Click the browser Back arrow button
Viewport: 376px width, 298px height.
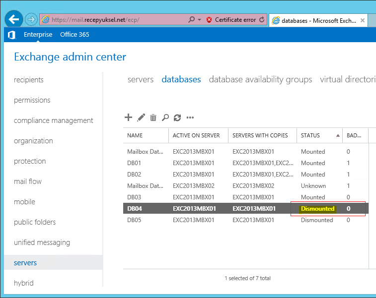[14, 19]
